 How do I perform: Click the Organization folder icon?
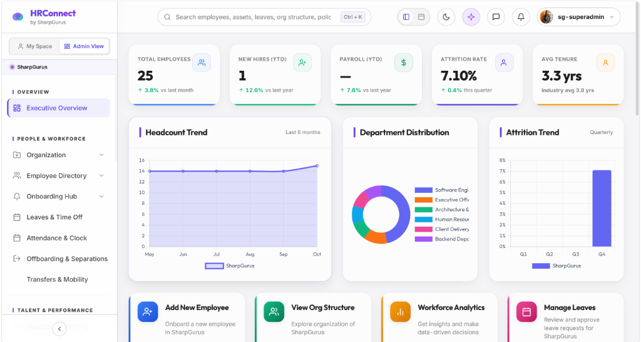tap(17, 155)
